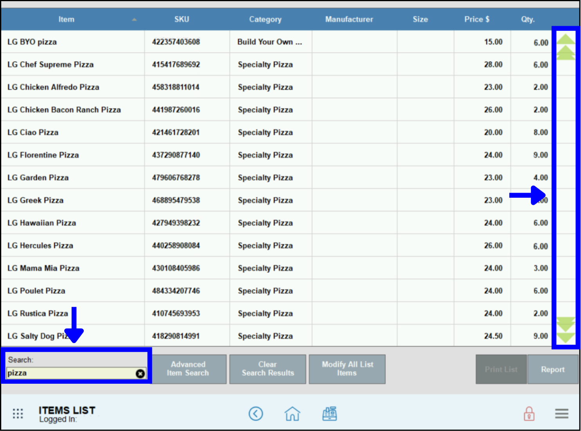Image resolution: width=581 pixels, height=431 pixels.
Task: Click the double up-arrow scroll icon
Action: click(565, 53)
